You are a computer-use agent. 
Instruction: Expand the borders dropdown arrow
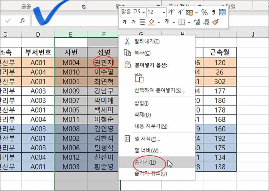pyautogui.click(x=189, y=22)
